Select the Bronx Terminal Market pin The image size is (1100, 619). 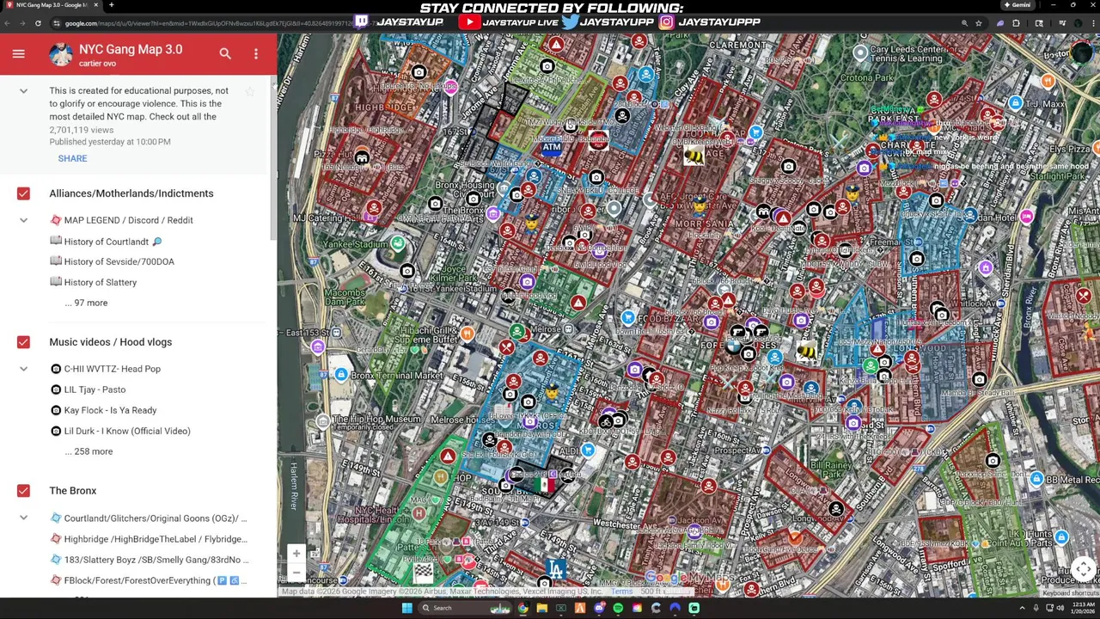341,375
